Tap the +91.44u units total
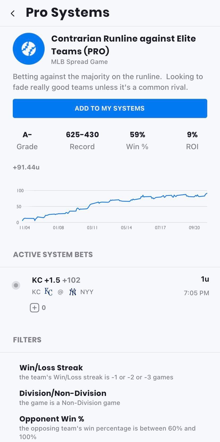This screenshot has height=442, width=220. pos(26,167)
